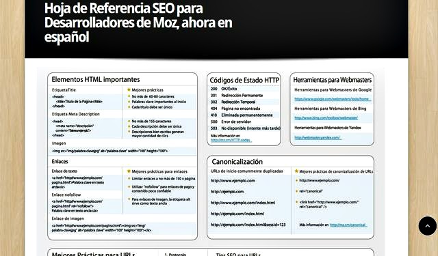Click 'http://ejemplo.com' duplicate URL entry
Image resolution: width=438 pixels, height=256 pixels.
[x=227, y=192]
